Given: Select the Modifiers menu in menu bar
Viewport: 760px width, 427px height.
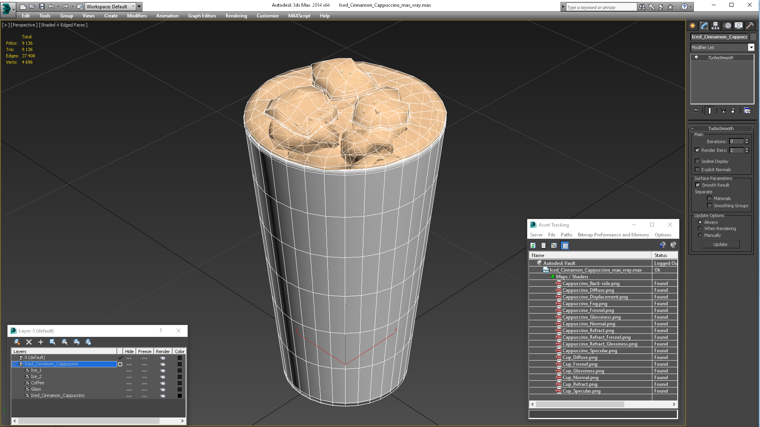Looking at the screenshot, I should 137,16.
